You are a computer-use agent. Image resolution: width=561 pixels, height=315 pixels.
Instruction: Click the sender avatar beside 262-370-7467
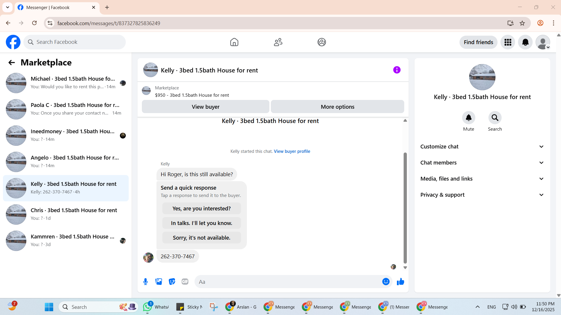point(148,257)
